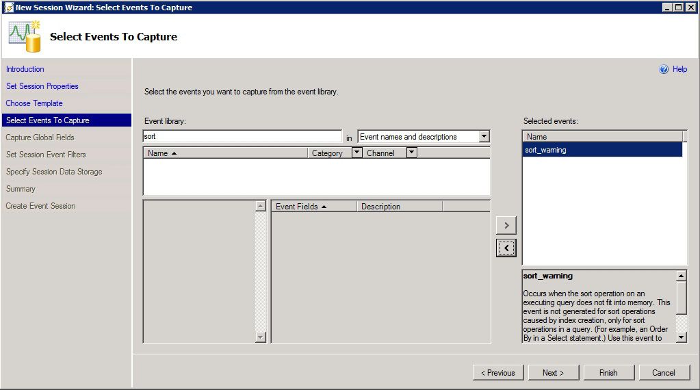Open Specify Session Data Storage step

pos(54,172)
